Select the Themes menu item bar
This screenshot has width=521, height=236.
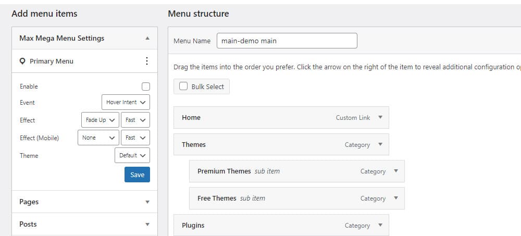[281, 144]
